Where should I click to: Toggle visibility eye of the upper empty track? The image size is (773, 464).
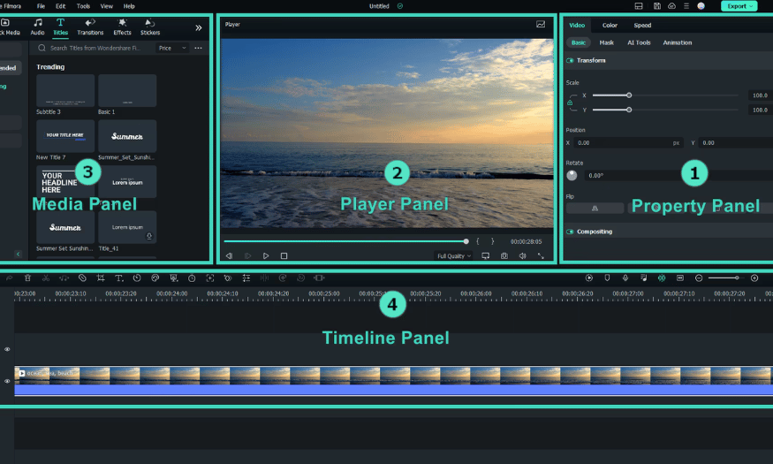[7, 349]
